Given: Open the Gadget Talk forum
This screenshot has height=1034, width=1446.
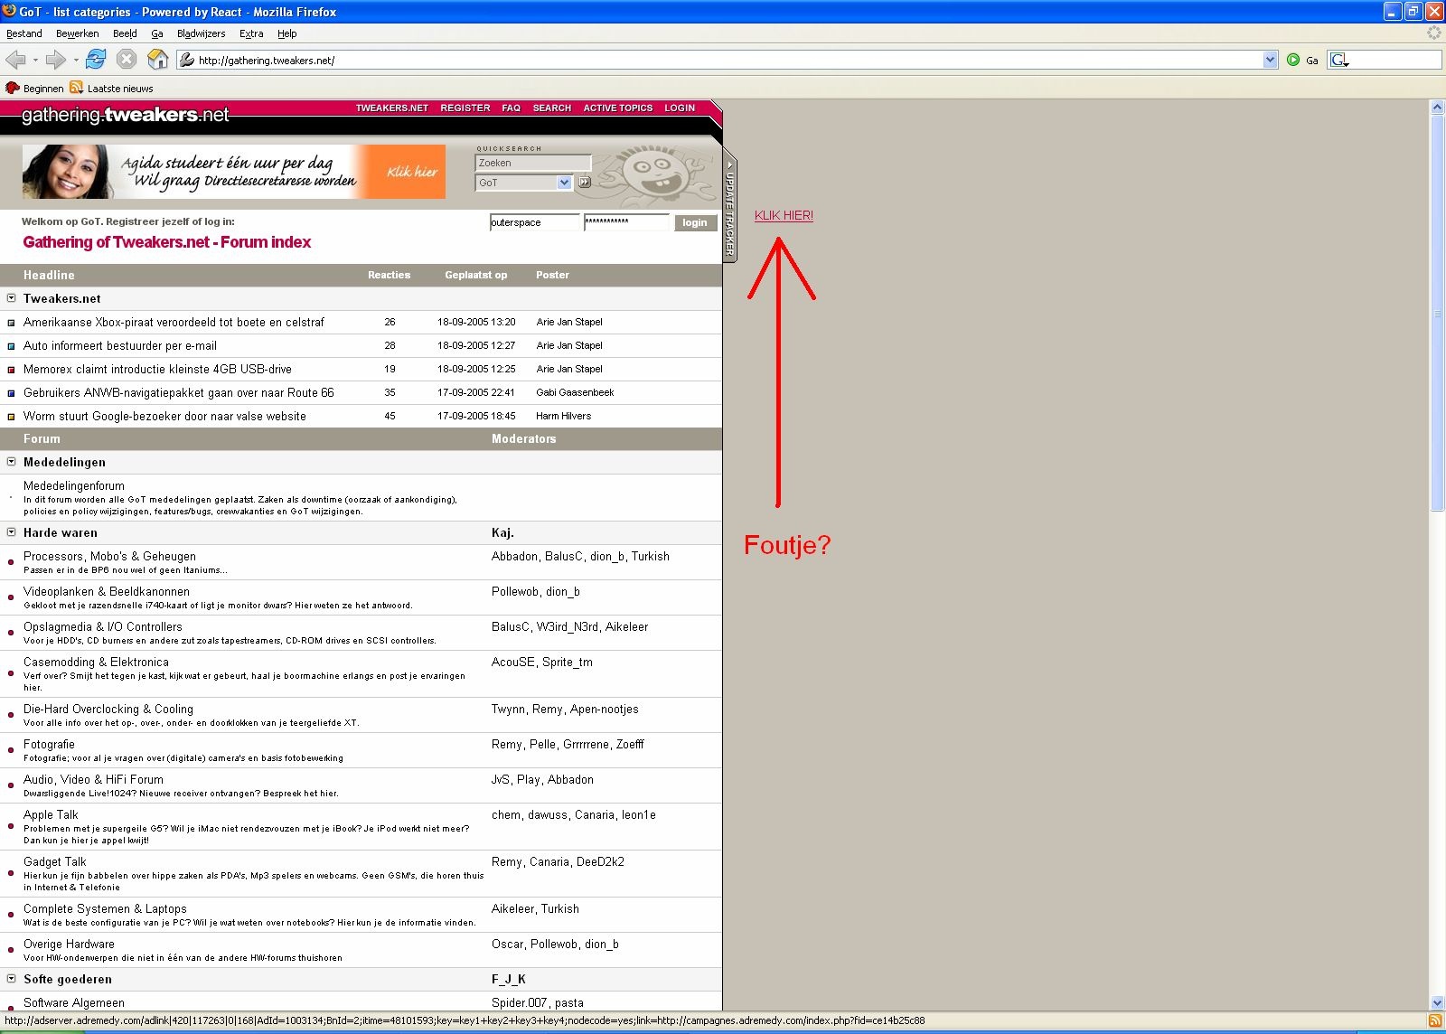Looking at the screenshot, I should coord(55,862).
